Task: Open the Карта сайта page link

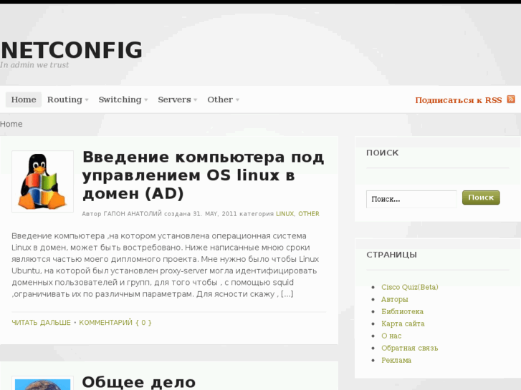Action: (x=403, y=323)
